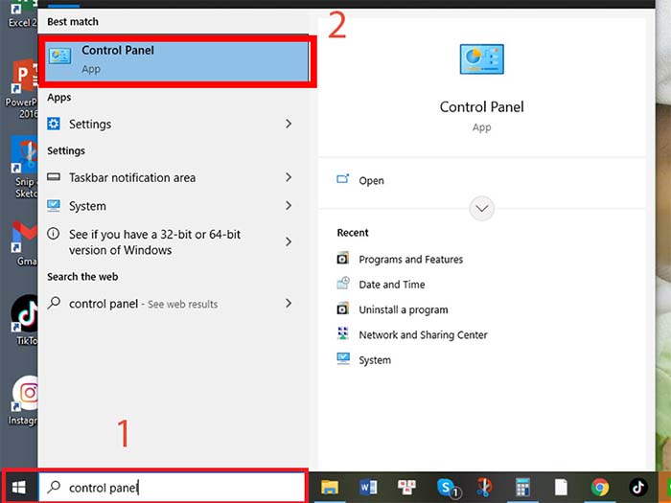Open the blank document icon on taskbar
The height and width of the screenshot is (503, 671).
tap(561, 487)
